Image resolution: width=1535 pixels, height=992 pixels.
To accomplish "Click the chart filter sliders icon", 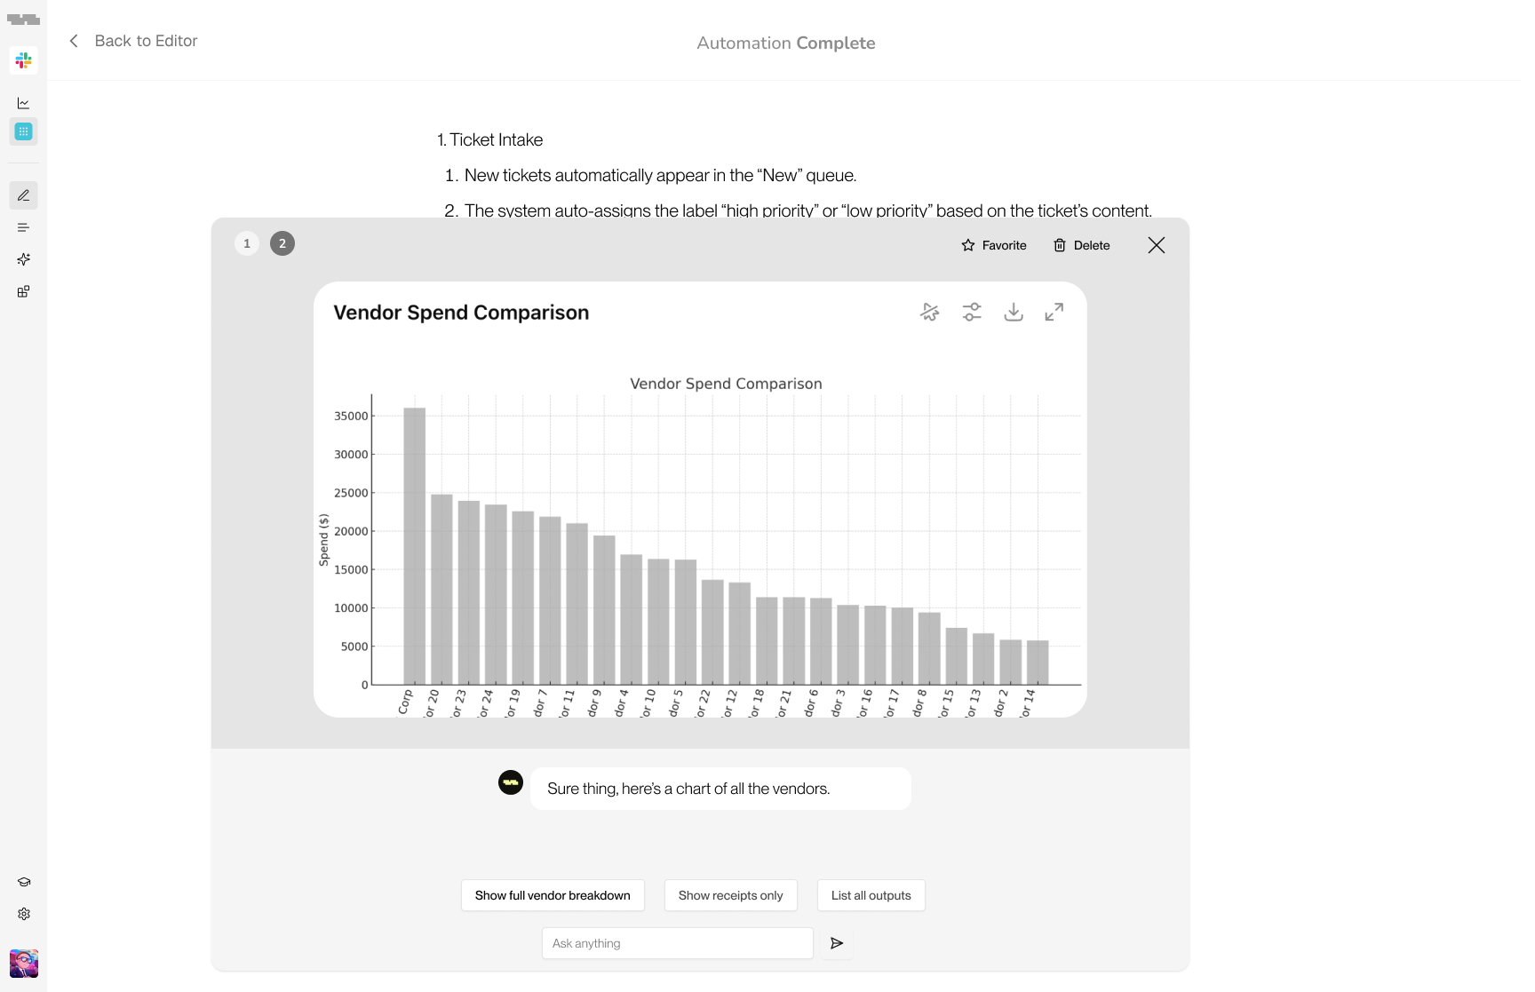I will pos(972,312).
